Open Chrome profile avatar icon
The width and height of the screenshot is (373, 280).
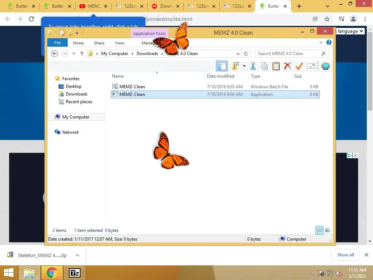click(353, 19)
